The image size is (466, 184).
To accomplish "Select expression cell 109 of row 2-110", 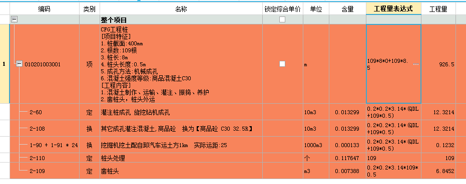I will pos(393,158).
